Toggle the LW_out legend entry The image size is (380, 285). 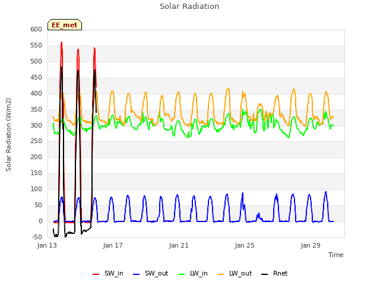(x=235, y=273)
